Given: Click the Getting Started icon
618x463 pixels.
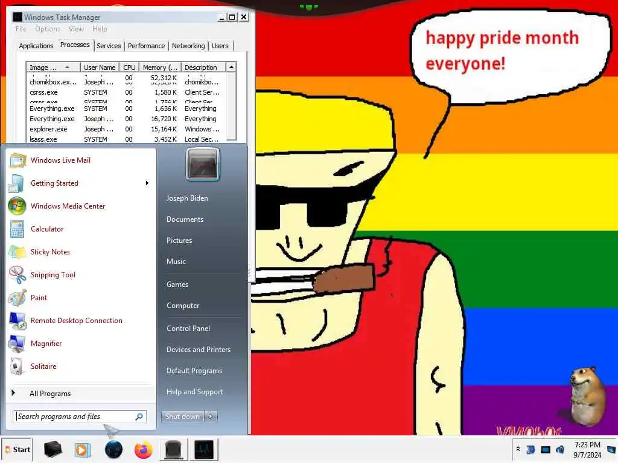Looking at the screenshot, I should 18,183.
